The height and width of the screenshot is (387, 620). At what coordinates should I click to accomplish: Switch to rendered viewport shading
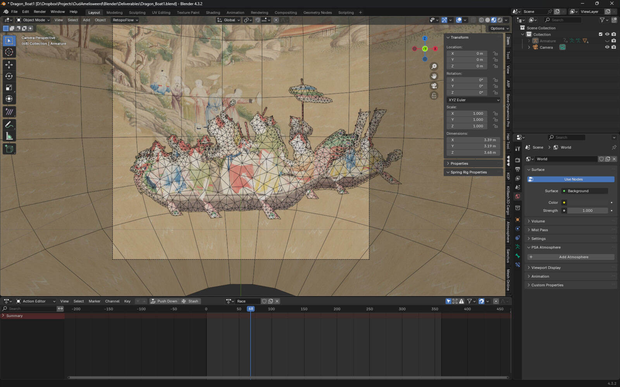pos(500,20)
